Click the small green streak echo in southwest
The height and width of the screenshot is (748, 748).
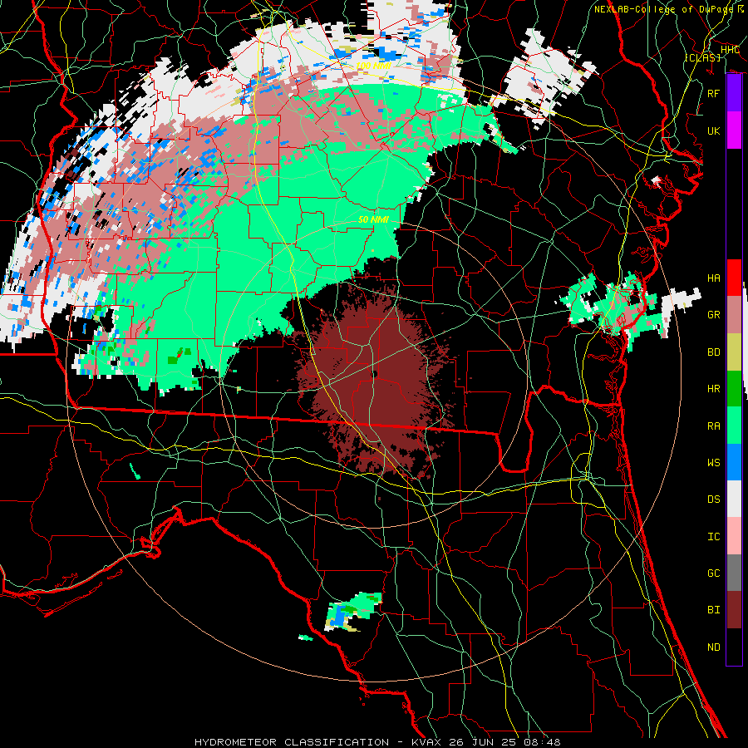tap(135, 471)
